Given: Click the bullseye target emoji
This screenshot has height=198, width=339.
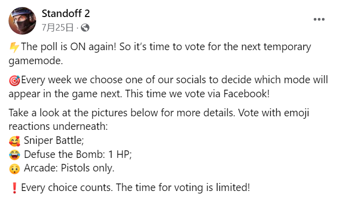Looking at the screenshot, I should tap(15, 81).
